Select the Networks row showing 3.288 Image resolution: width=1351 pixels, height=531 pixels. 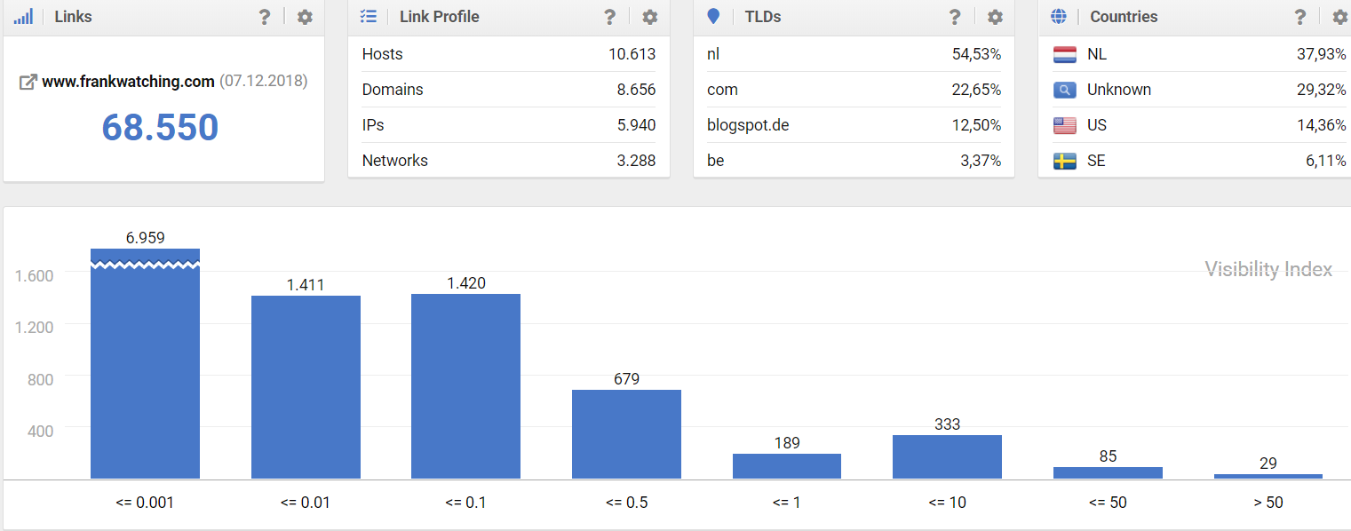coord(509,161)
